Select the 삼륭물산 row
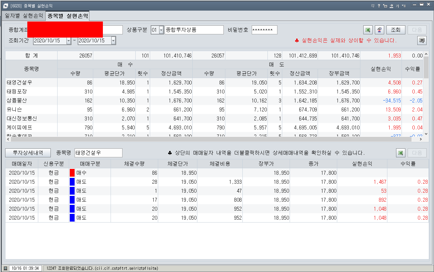 click(x=214, y=101)
